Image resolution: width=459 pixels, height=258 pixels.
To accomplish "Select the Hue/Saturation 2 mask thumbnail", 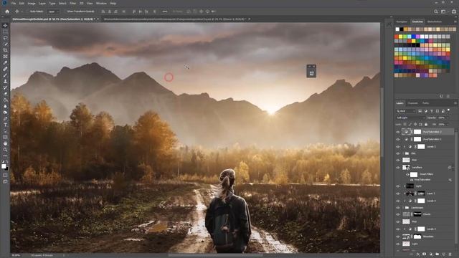I will [x=417, y=132].
